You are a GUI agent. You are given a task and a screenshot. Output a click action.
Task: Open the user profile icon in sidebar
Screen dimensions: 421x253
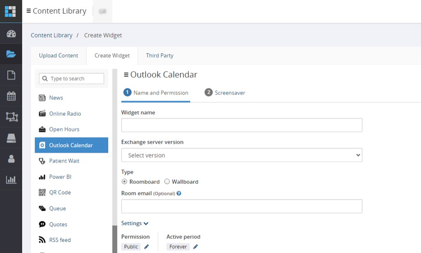[11, 159]
